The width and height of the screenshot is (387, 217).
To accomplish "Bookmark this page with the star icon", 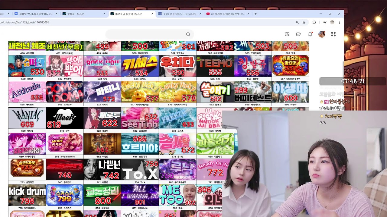I will [x=304, y=22].
